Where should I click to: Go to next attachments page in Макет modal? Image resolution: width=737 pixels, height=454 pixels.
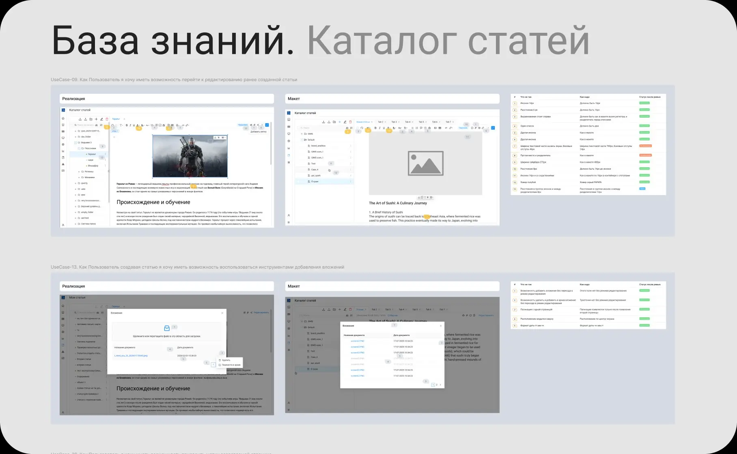pos(440,385)
